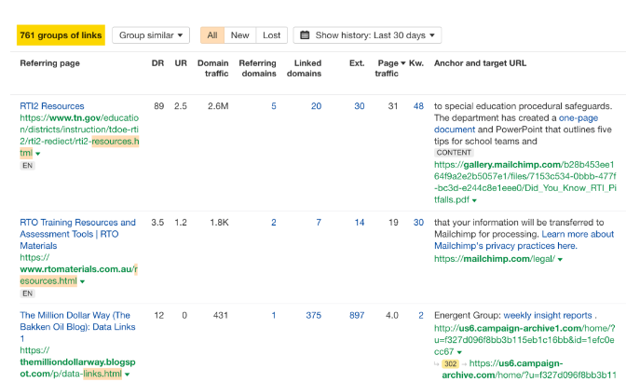Click the 302 redirect badge
The image size is (640, 382).
[x=450, y=364]
